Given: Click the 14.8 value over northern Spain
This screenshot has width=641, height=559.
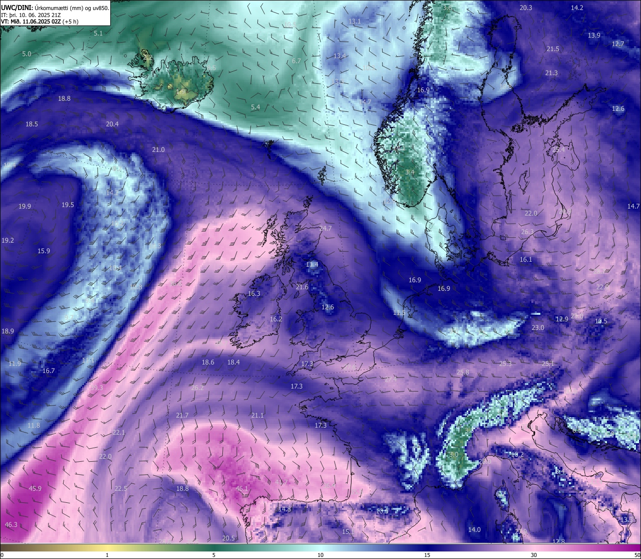Looking at the screenshot, I should [x=284, y=509].
